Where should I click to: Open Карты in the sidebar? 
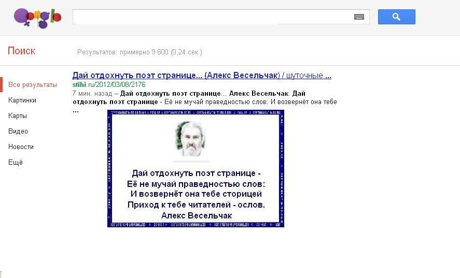(18, 115)
